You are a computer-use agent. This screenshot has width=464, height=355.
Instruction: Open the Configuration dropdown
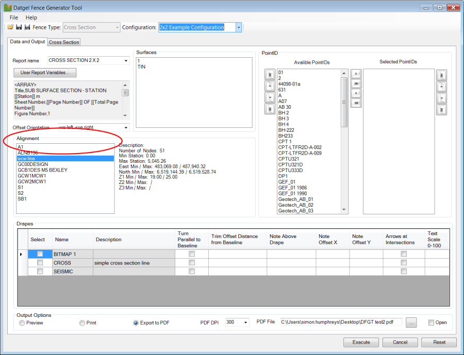[x=239, y=27]
